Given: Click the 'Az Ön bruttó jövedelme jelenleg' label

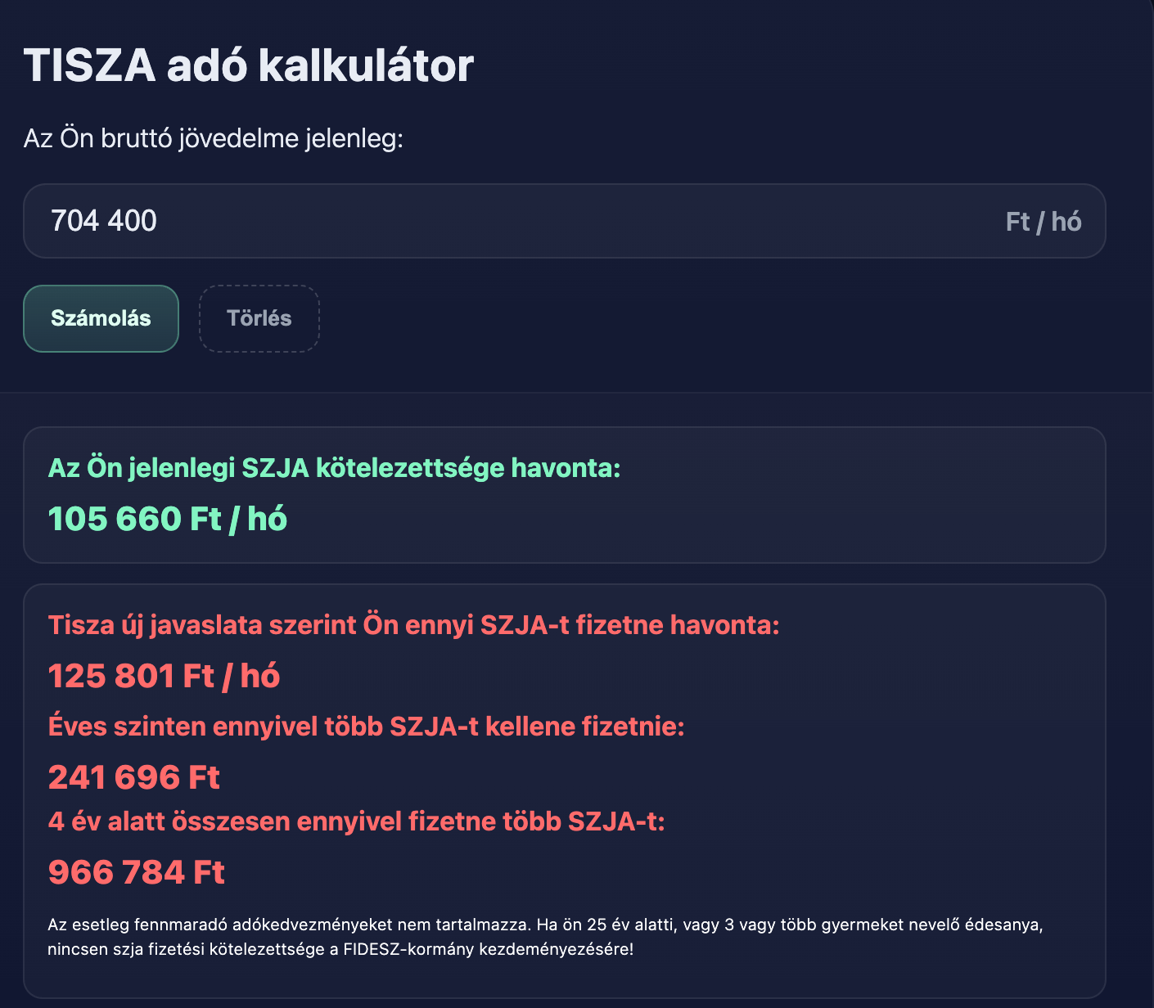Looking at the screenshot, I should (x=213, y=138).
